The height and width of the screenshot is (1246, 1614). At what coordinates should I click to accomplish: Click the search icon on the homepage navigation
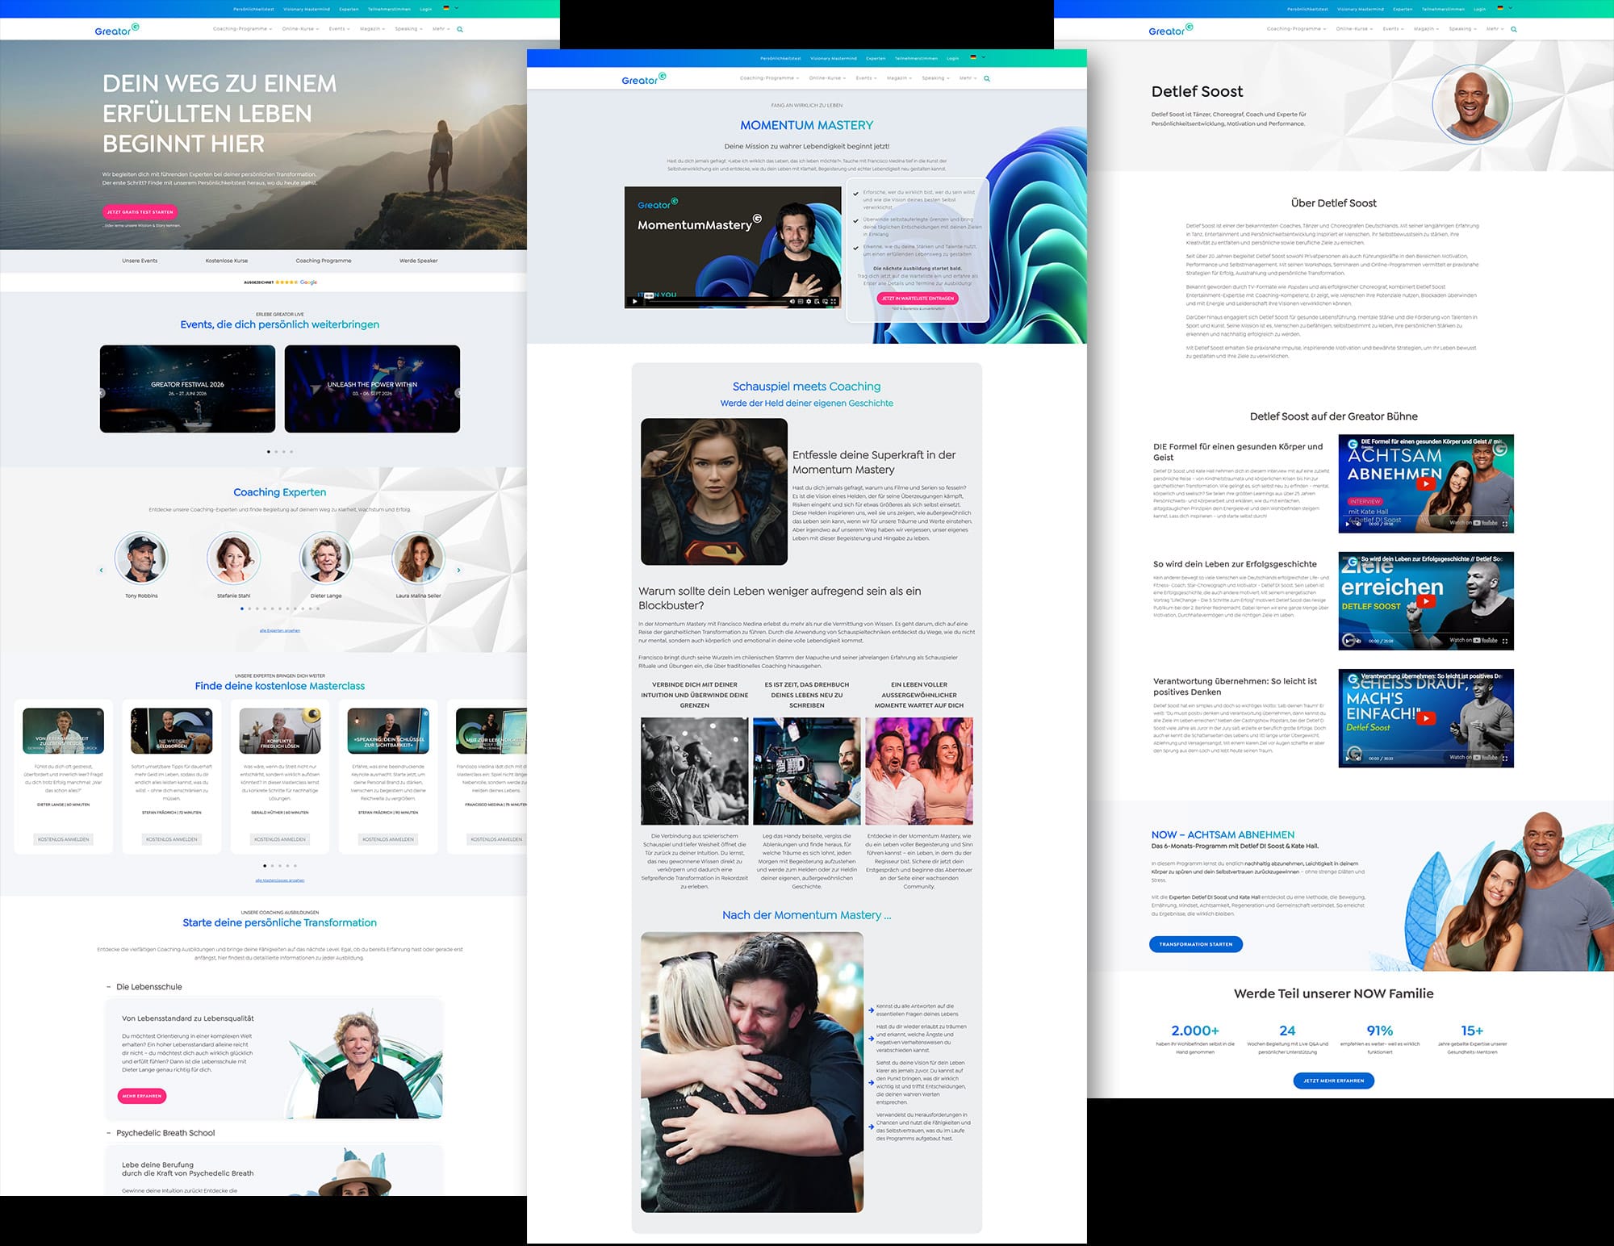click(460, 29)
